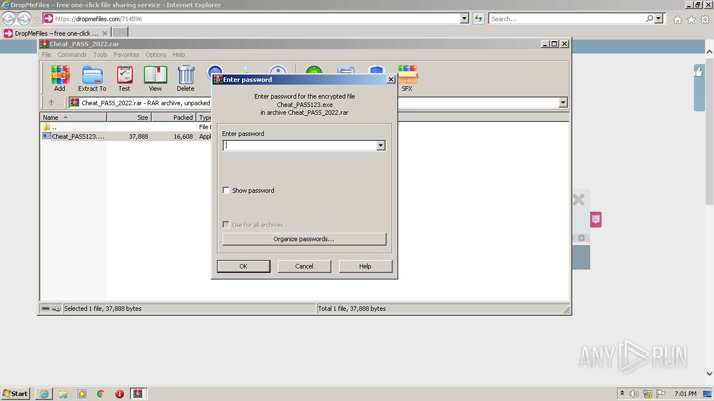Expand the IE address bar dropdown
The width and height of the screenshot is (714, 401).
click(x=464, y=18)
